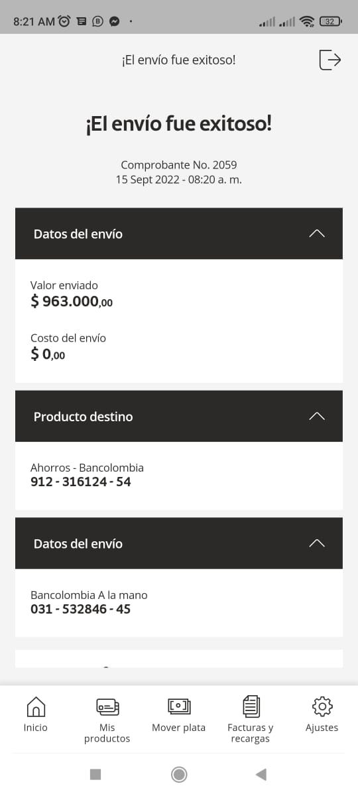Select the Inicio tab label
The height and width of the screenshot is (796, 358).
point(36,728)
